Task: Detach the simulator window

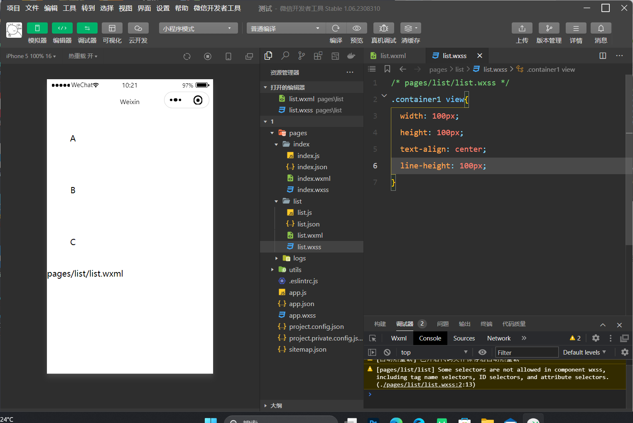Action: click(249, 56)
